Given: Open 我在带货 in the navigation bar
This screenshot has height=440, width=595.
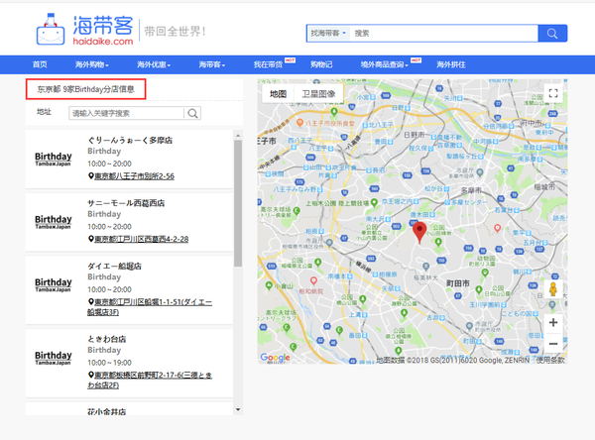Looking at the screenshot, I should 269,64.
